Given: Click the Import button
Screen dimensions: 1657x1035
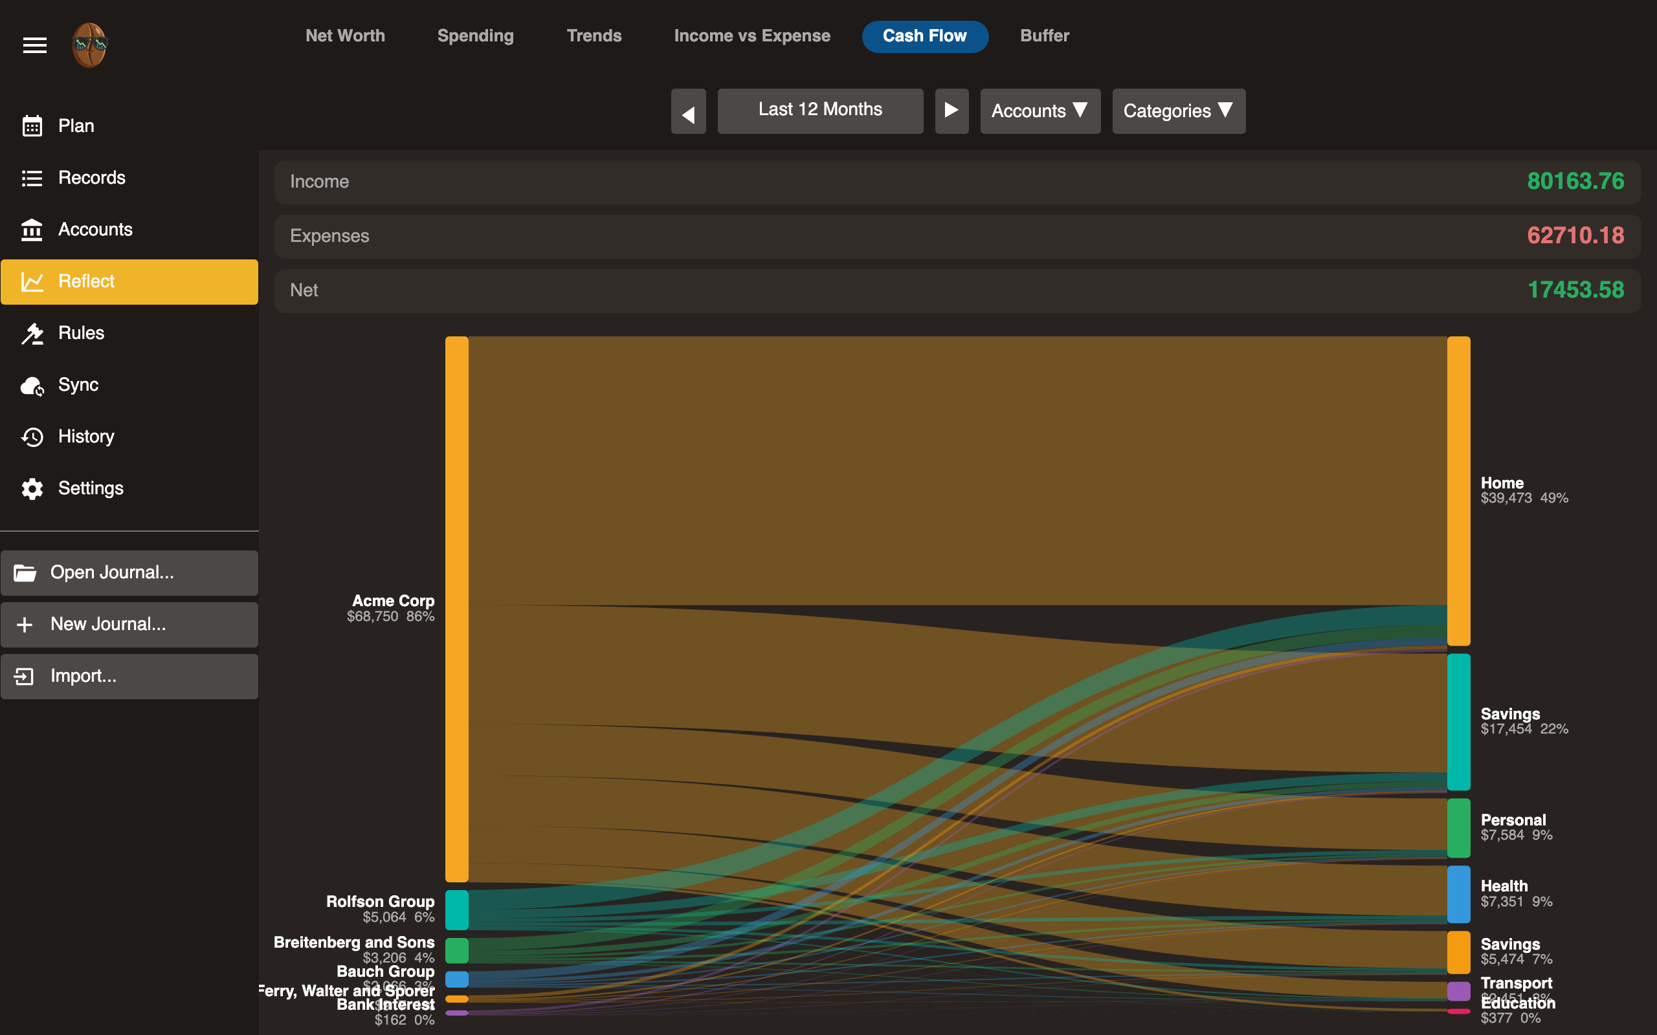Looking at the screenshot, I should coord(129,677).
